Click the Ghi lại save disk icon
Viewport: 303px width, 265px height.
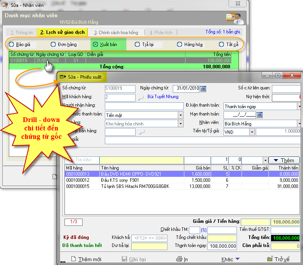tap(124, 259)
